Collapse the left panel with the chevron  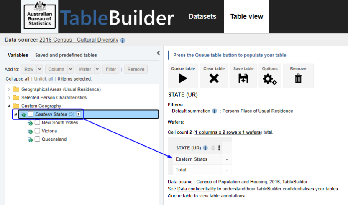pos(158,53)
